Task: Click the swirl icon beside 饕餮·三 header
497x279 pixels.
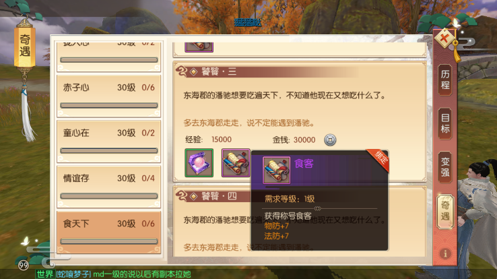Action: (182, 71)
